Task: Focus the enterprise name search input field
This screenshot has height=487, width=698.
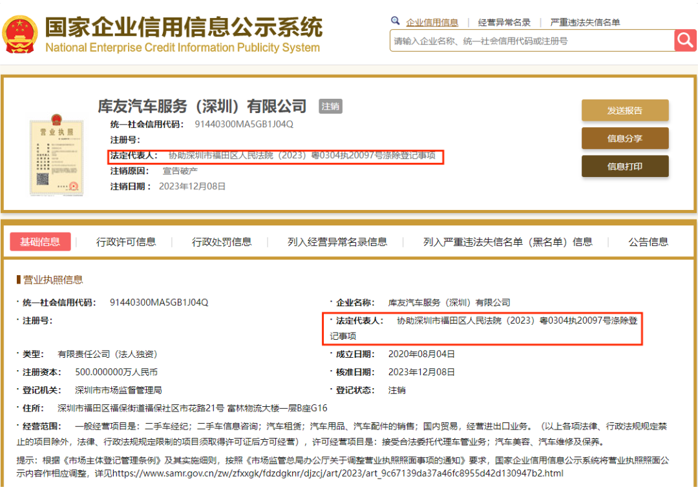Action: click(x=532, y=41)
